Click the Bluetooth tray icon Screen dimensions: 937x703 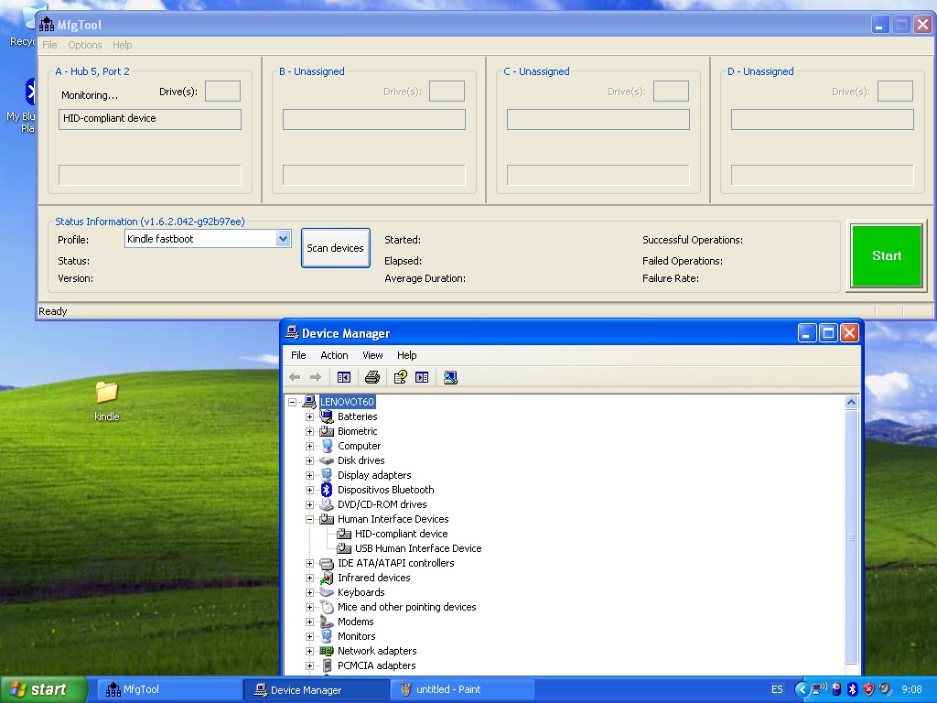coord(853,689)
